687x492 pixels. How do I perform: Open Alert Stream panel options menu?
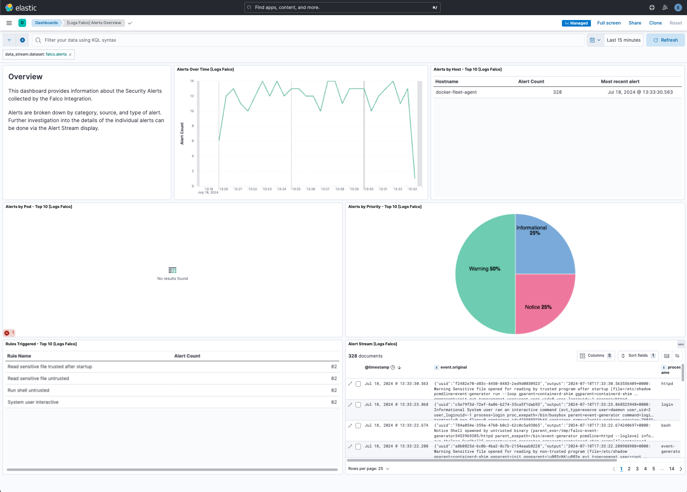tap(680, 344)
